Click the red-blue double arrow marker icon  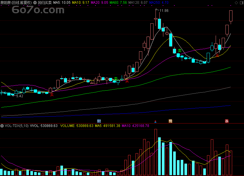pos(155,121)
